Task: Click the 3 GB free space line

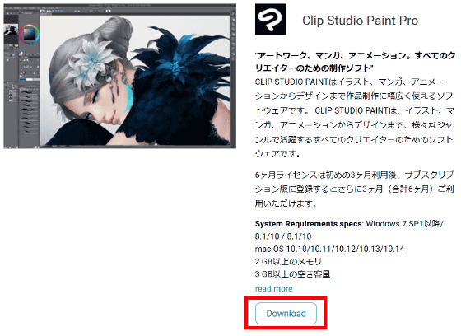Action: 292,274
